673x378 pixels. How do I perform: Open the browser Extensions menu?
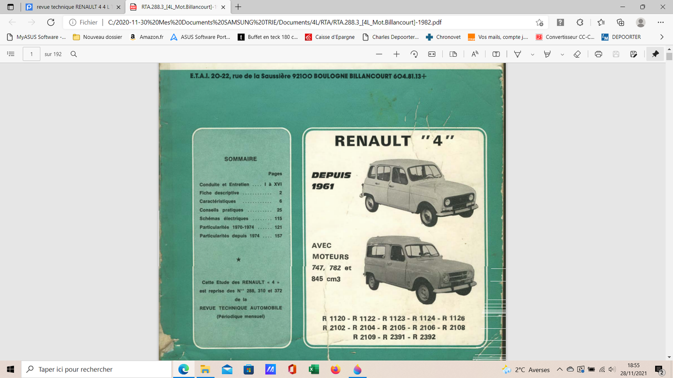click(x=580, y=22)
